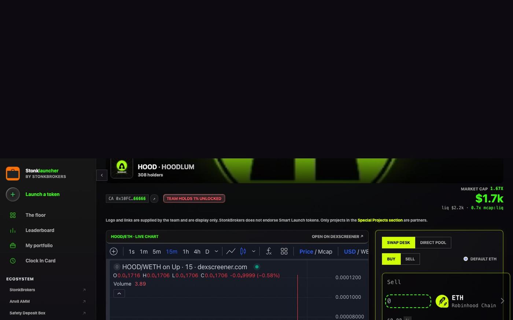513x320 pixels.
Task: Go to My portfolio
Action: tap(39, 246)
